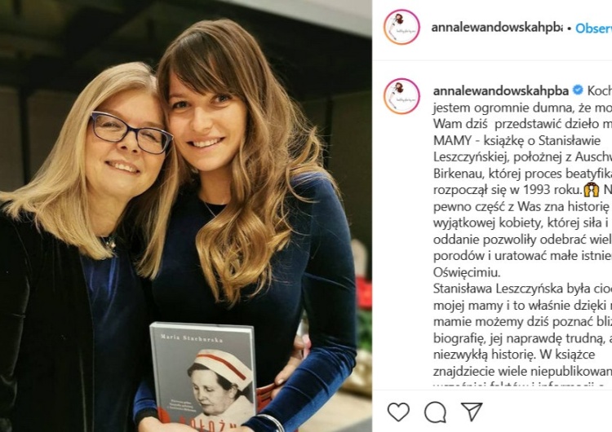The image size is (612, 432).
Task: Click the photo of two women
Action: (x=186, y=216)
